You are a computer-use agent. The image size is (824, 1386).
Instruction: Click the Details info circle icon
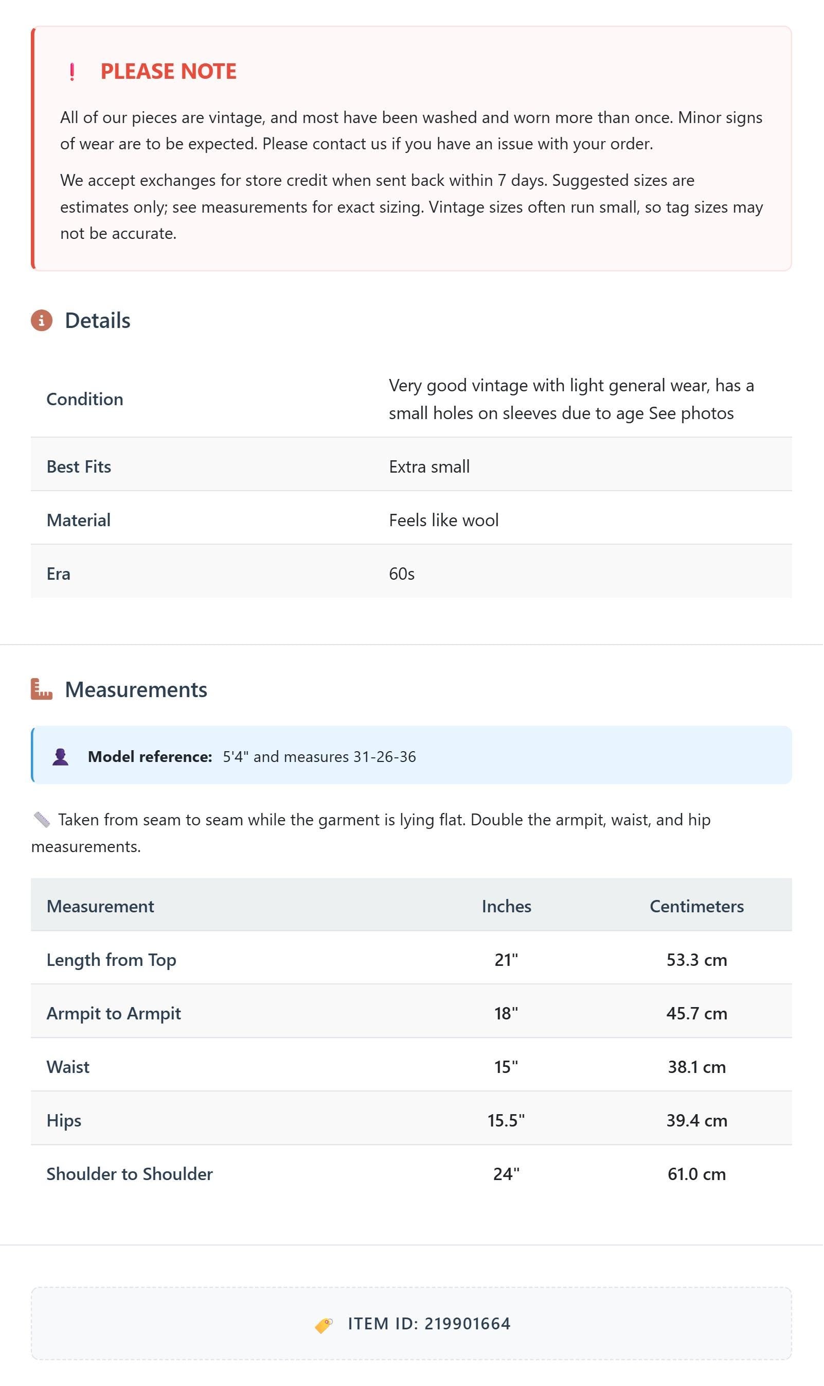coord(42,321)
